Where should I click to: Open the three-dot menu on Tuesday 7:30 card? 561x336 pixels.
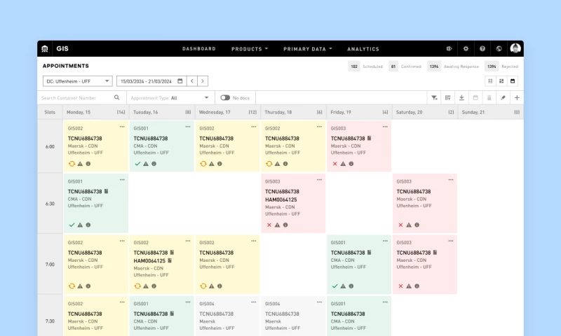coord(188,302)
